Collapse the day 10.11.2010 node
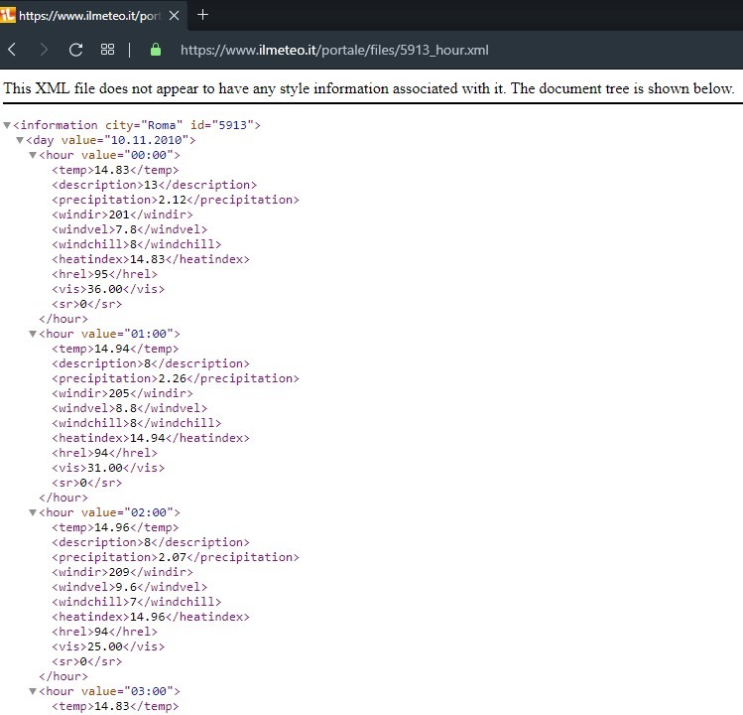Viewport: 743px width, 715px height. (x=20, y=140)
